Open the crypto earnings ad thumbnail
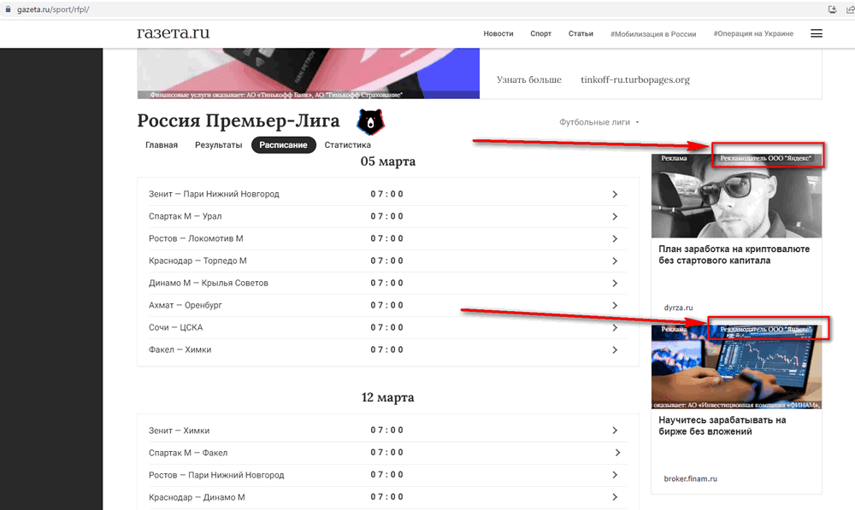Viewport: 855px width, 510px height. [x=736, y=196]
